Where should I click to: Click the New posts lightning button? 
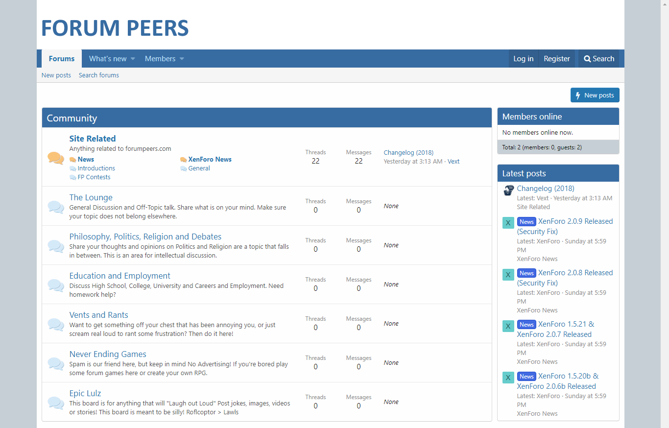(595, 95)
